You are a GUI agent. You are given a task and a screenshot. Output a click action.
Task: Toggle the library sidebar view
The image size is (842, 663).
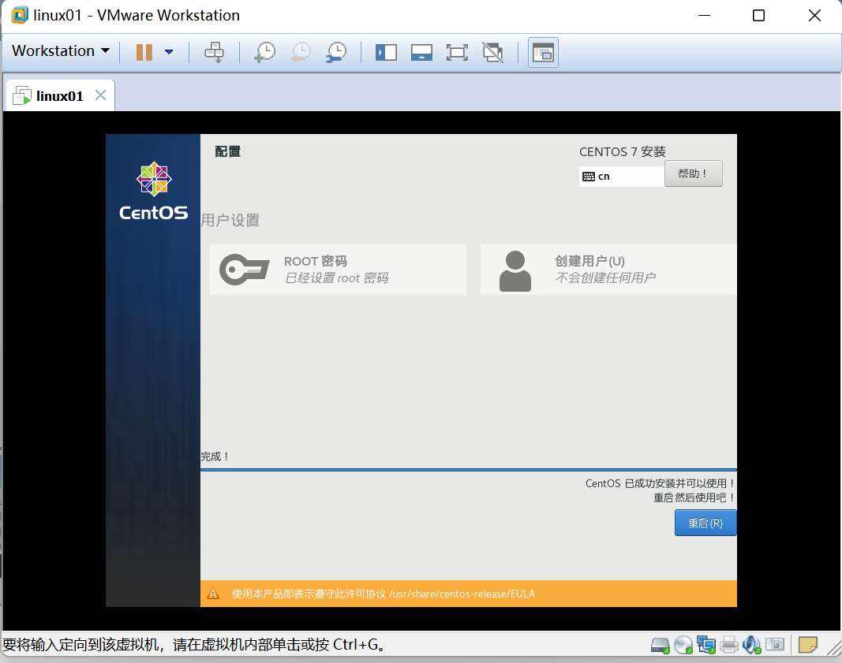(x=386, y=53)
